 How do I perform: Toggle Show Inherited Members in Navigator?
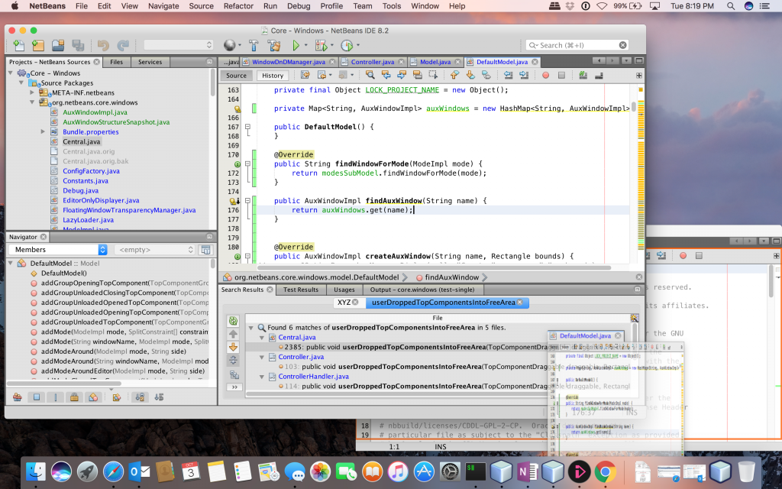coord(18,397)
